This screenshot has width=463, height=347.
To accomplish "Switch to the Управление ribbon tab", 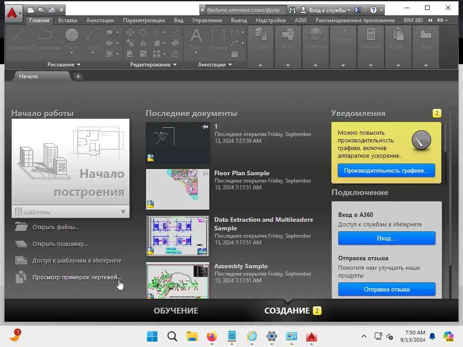I will (x=207, y=20).
